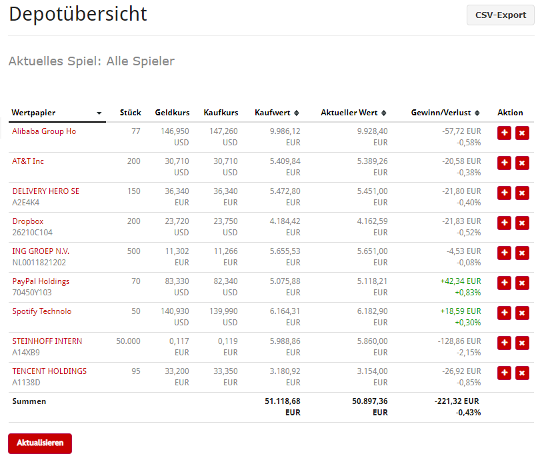544x474 pixels.
Task: Add Spotify Technolo shares via plus icon
Action: (x=504, y=313)
